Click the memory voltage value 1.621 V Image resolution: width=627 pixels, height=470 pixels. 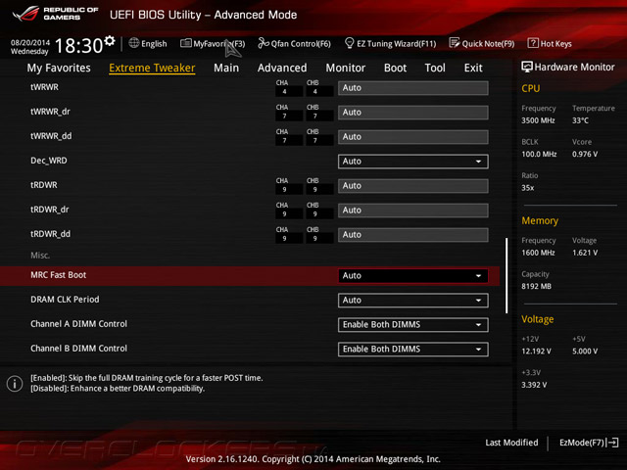pyautogui.click(x=585, y=253)
